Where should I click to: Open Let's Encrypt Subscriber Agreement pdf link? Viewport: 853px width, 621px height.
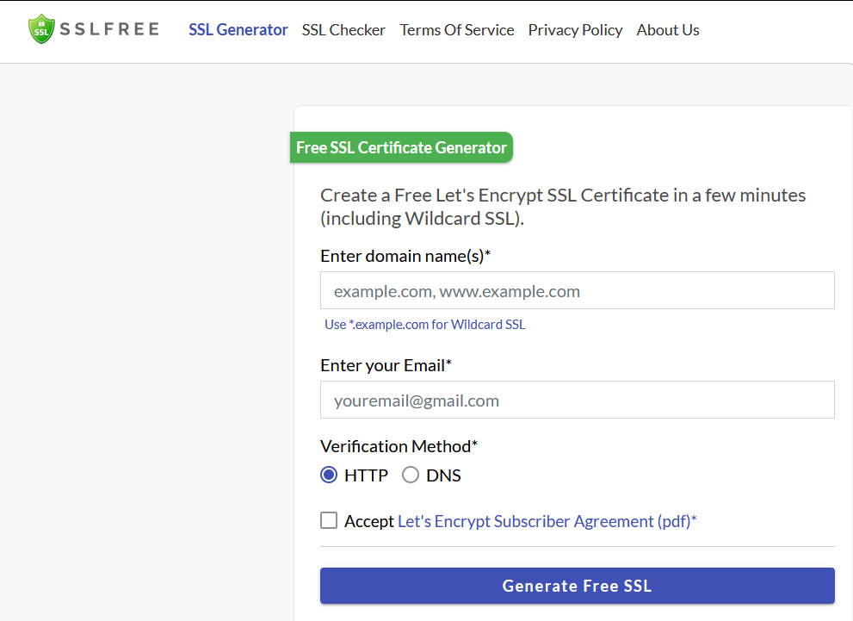pyautogui.click(x=547, y=521)
